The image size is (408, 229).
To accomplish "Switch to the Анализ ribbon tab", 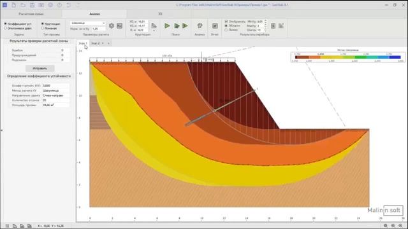I will (95, 14).
